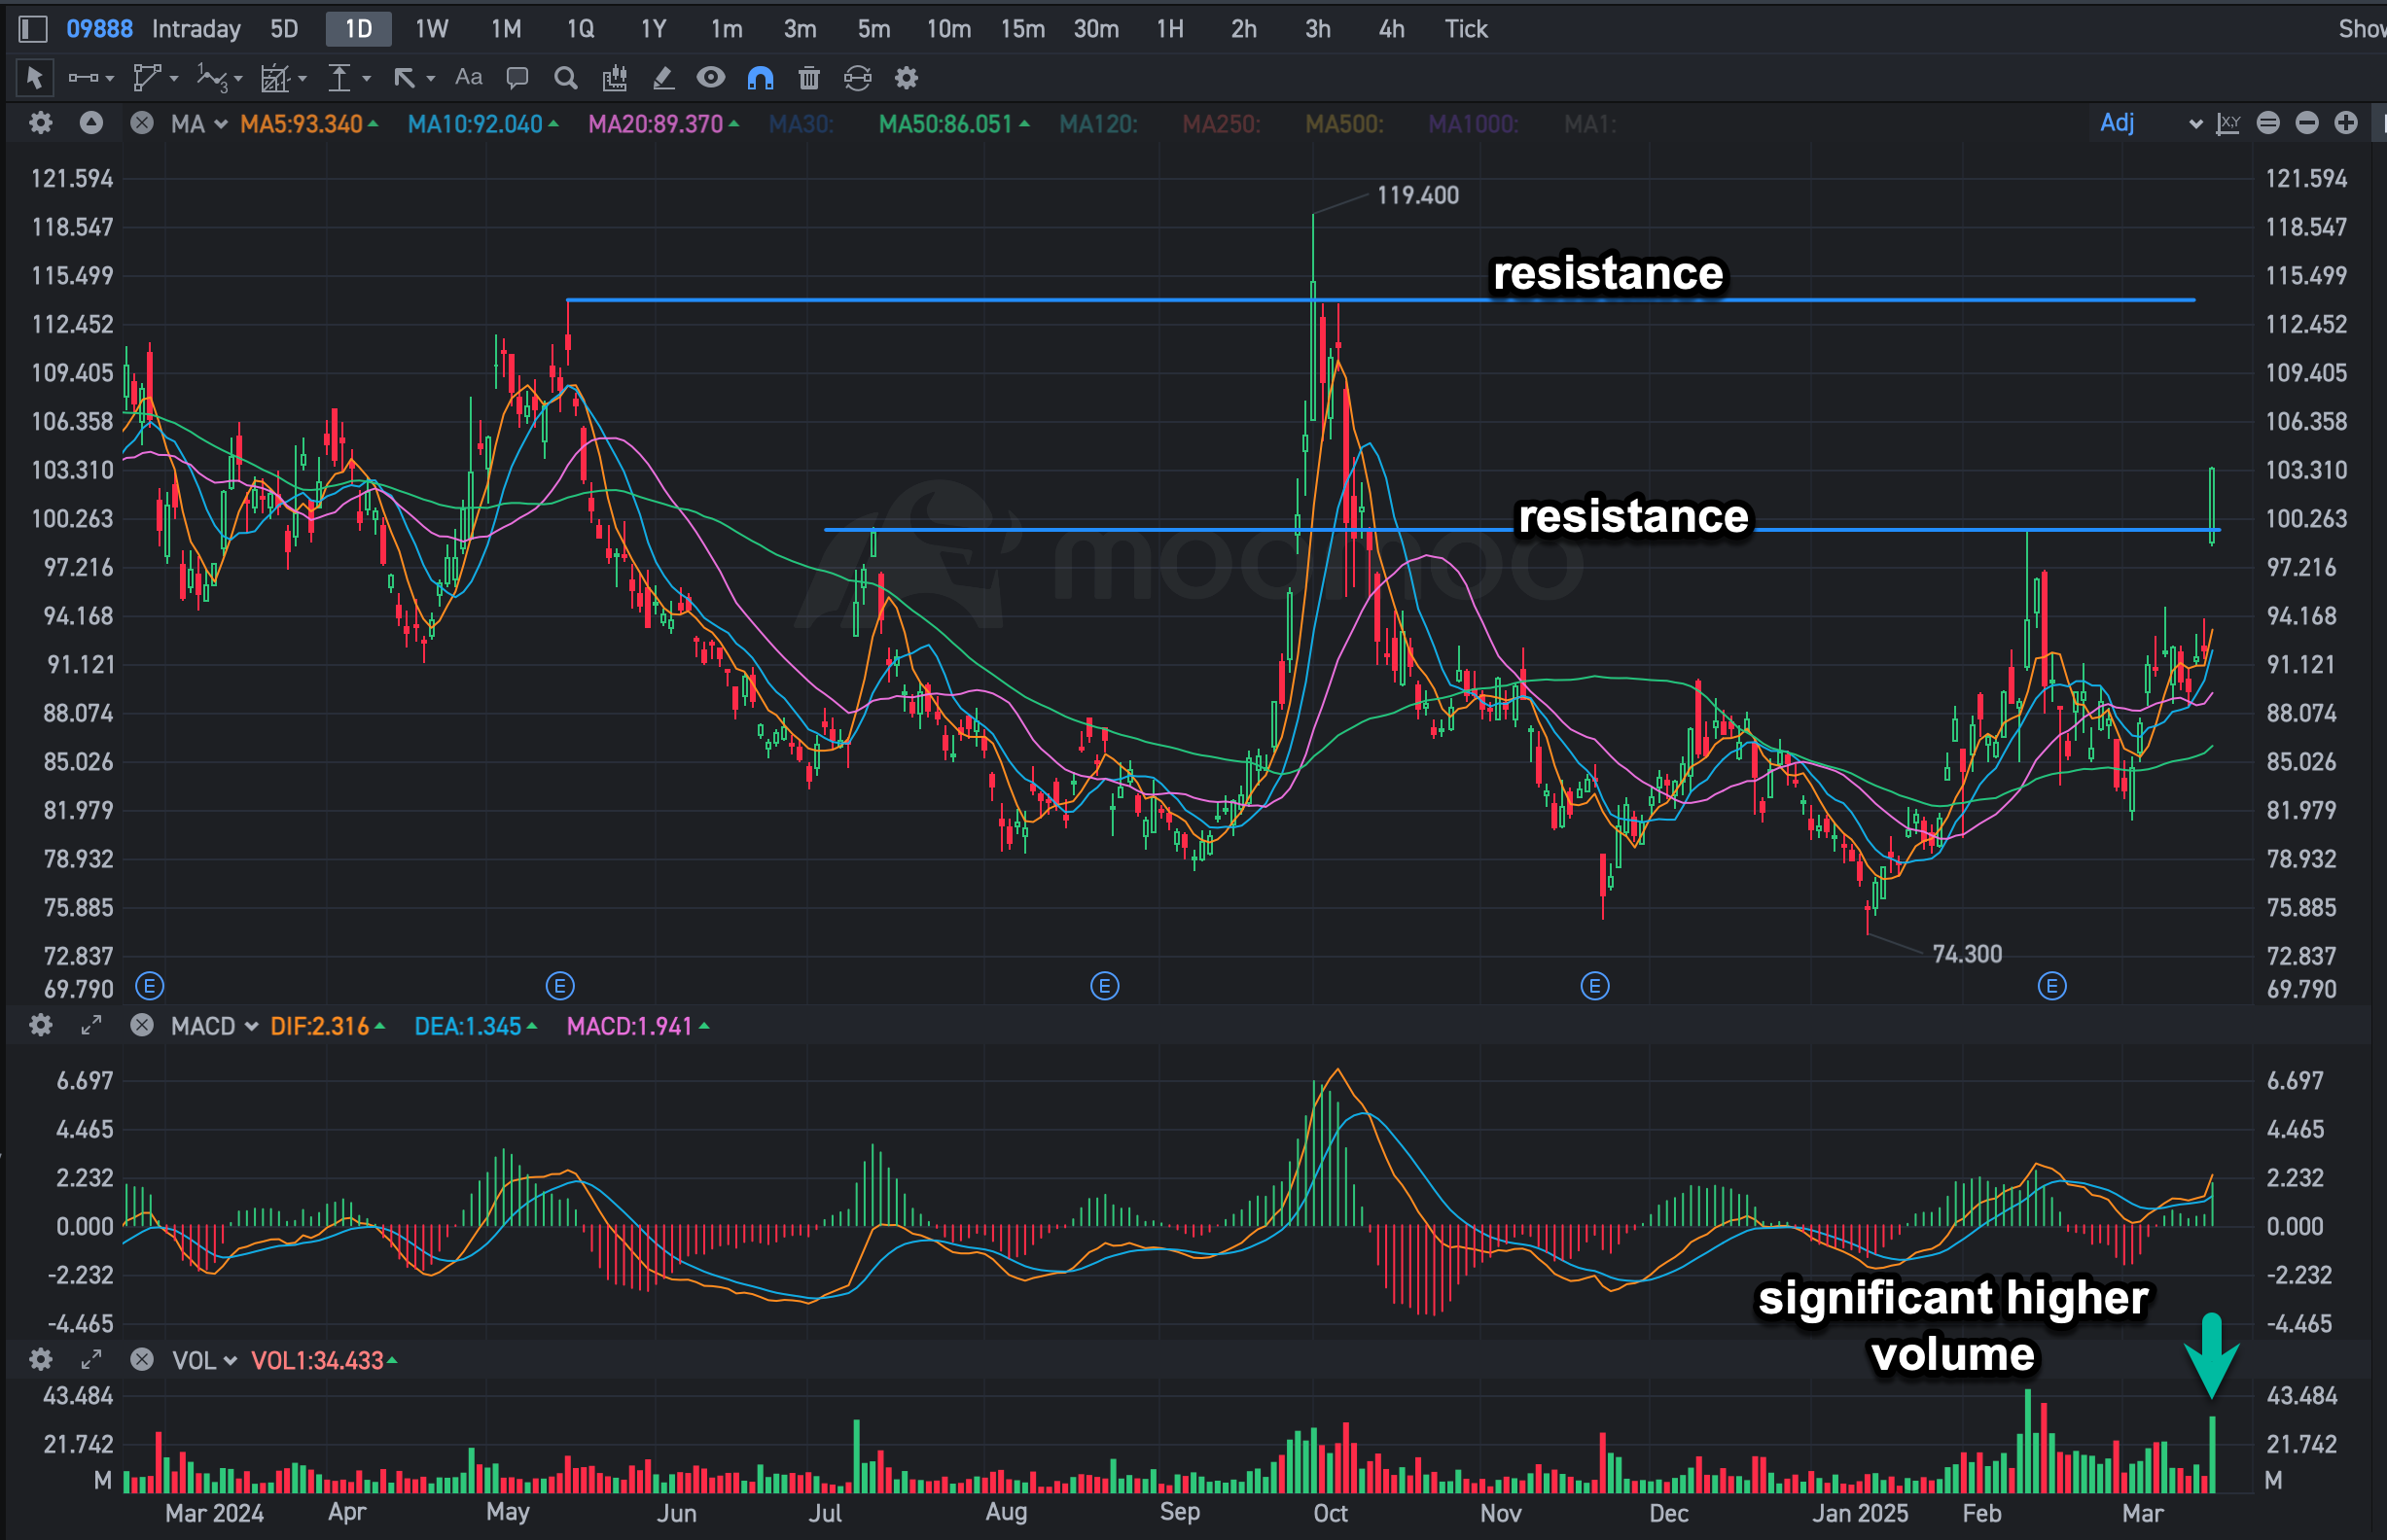Open the magnifier zoom tool

point(565,78)
